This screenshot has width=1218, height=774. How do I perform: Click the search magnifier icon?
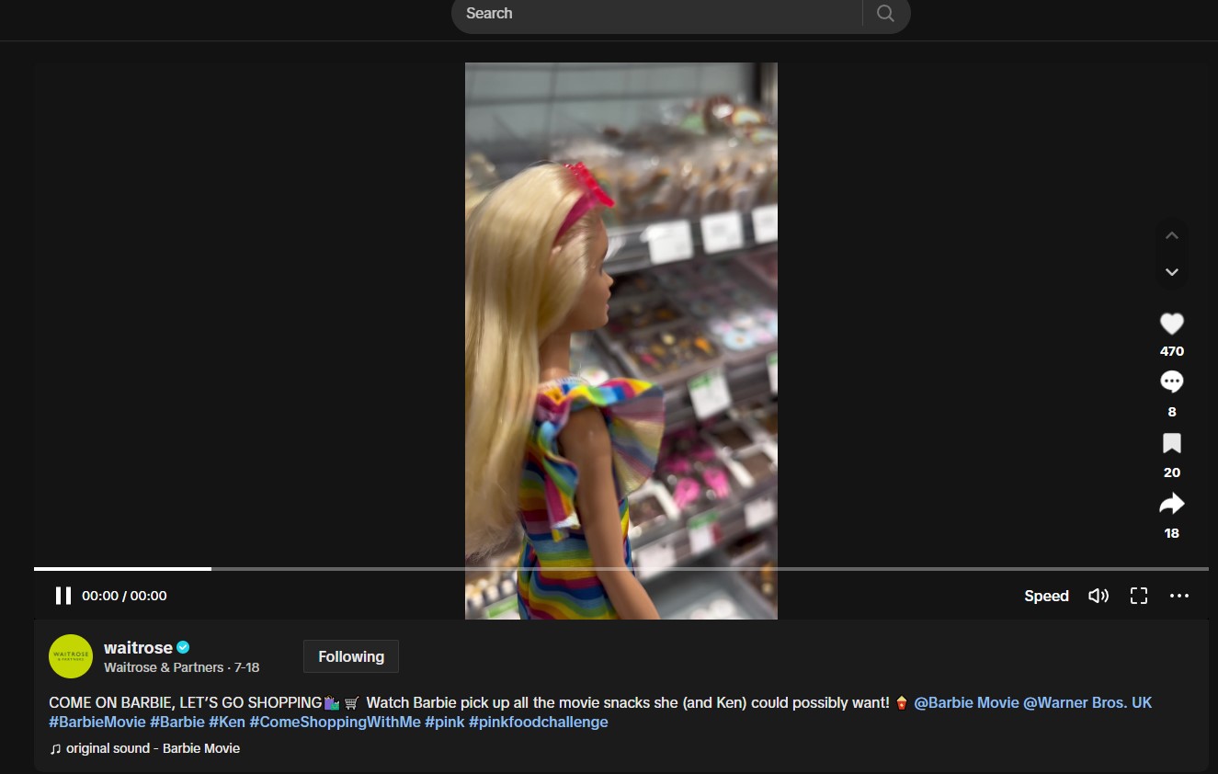tap(885, 13)
